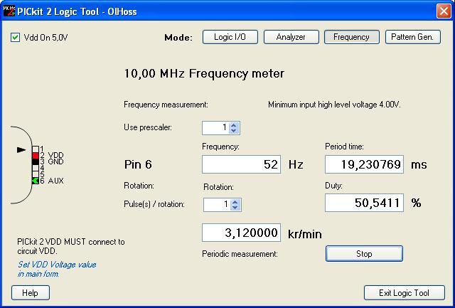
Task: Open the Help button
Action: point(31,293)
